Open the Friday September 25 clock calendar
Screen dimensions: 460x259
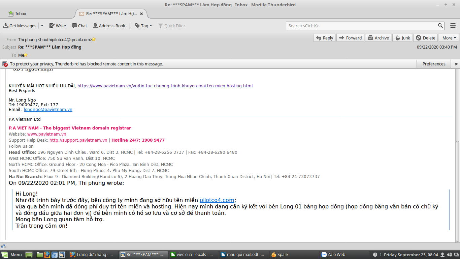click(x=411, y=255)
